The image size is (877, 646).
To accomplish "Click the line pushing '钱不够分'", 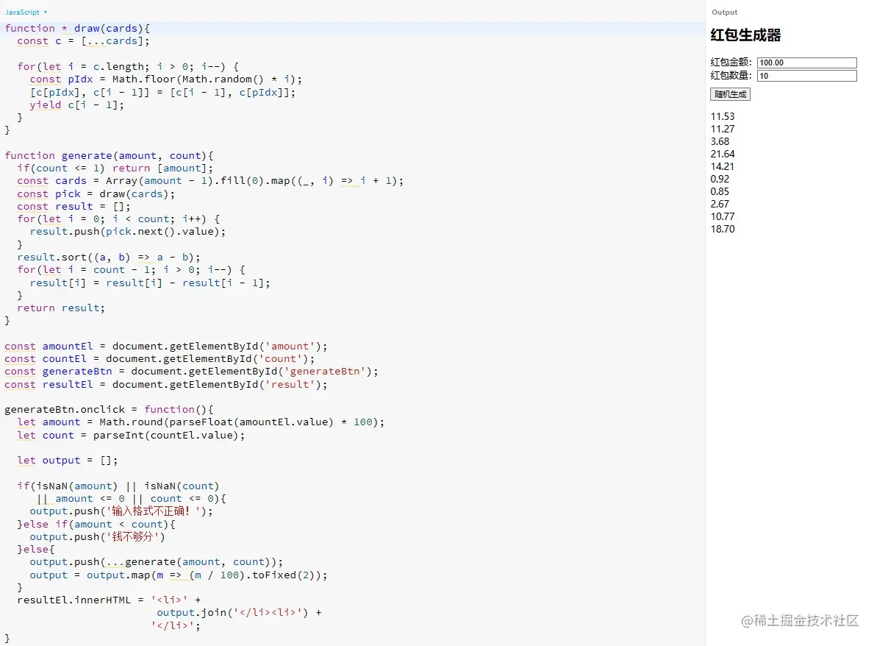I will coord(97,537).
